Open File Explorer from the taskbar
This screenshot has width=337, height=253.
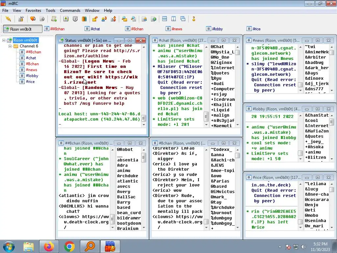pyautogui.click(x=29, y=246)
